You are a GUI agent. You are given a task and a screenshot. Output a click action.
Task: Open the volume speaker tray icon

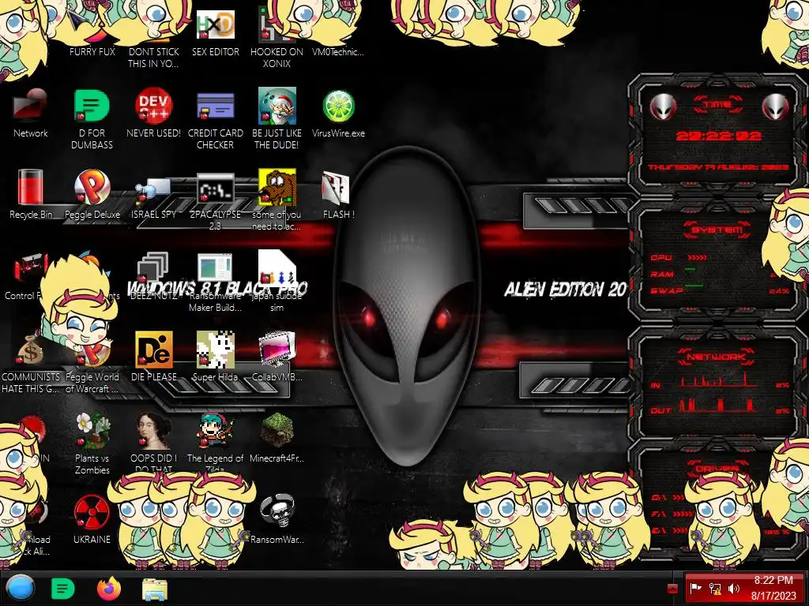pyautogui.click(x=734, y=589)
